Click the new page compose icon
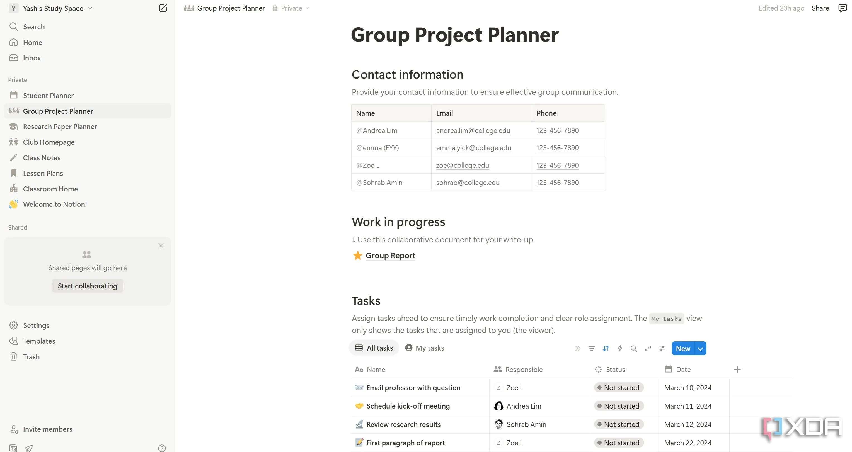The height and width of the screenshot is (452, 852). point(163,8)
